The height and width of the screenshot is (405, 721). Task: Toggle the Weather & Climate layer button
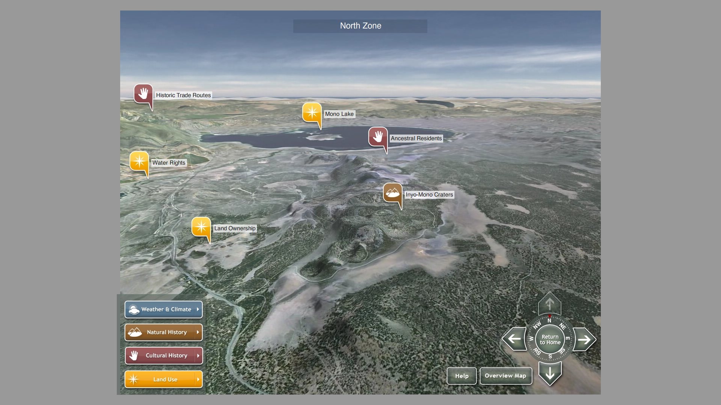pyautogui.click(x=160, y=309)
